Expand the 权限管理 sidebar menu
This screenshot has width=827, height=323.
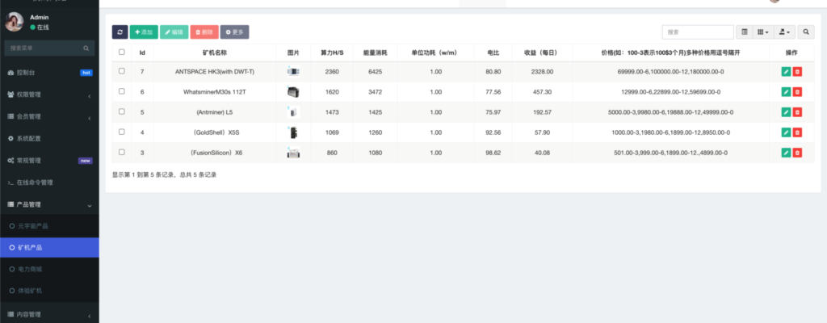coord(48,94)
